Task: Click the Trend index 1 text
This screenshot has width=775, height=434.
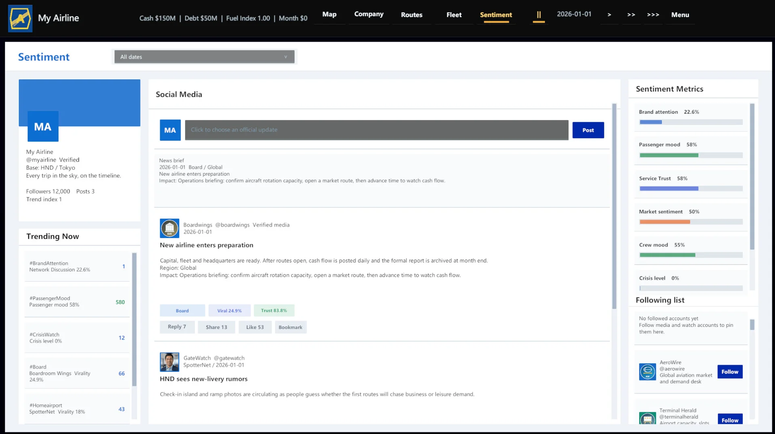Action: (44, 199)
